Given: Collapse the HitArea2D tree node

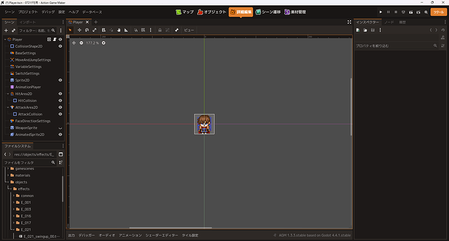Looking at the screenshot, I should point(8,94).
